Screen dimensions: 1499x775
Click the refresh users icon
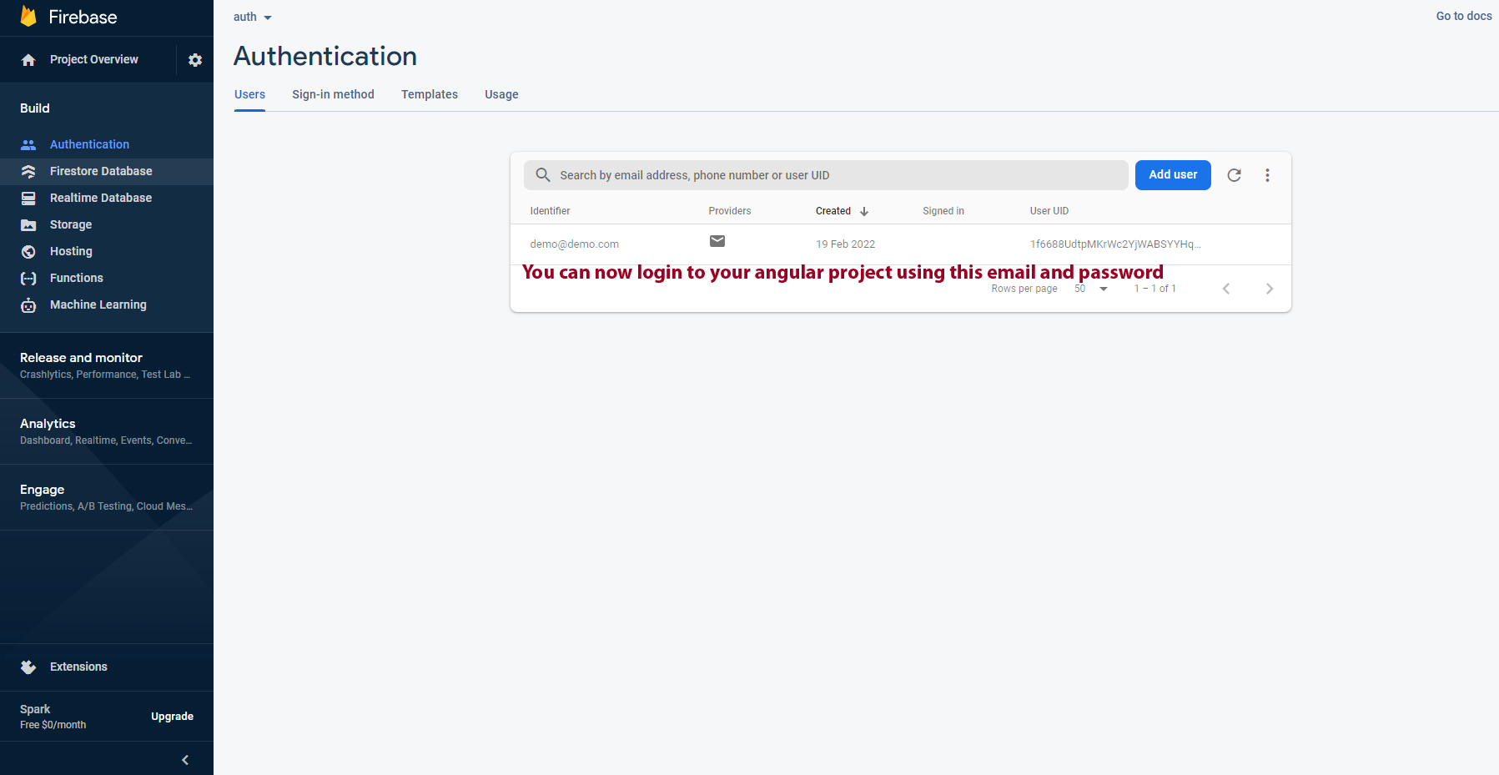click(x=1234, y=175)
